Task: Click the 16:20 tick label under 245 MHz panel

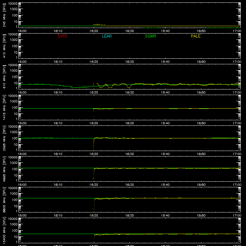Action: click(x=94, y=31)
